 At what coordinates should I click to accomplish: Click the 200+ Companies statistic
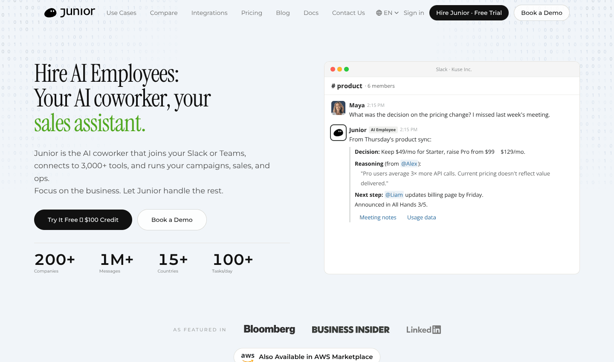coord(55,263)
